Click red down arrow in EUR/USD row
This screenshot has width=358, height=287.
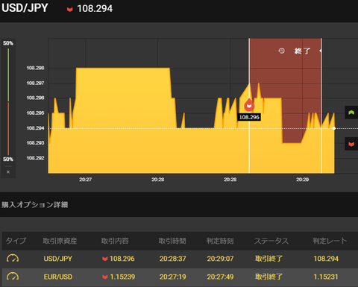105,277
